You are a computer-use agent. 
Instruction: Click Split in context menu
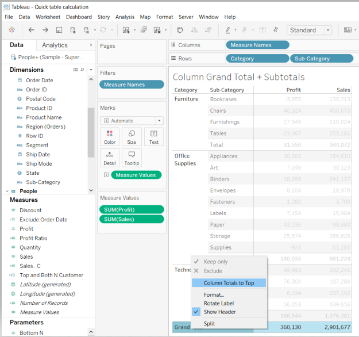tap(209, 323)
